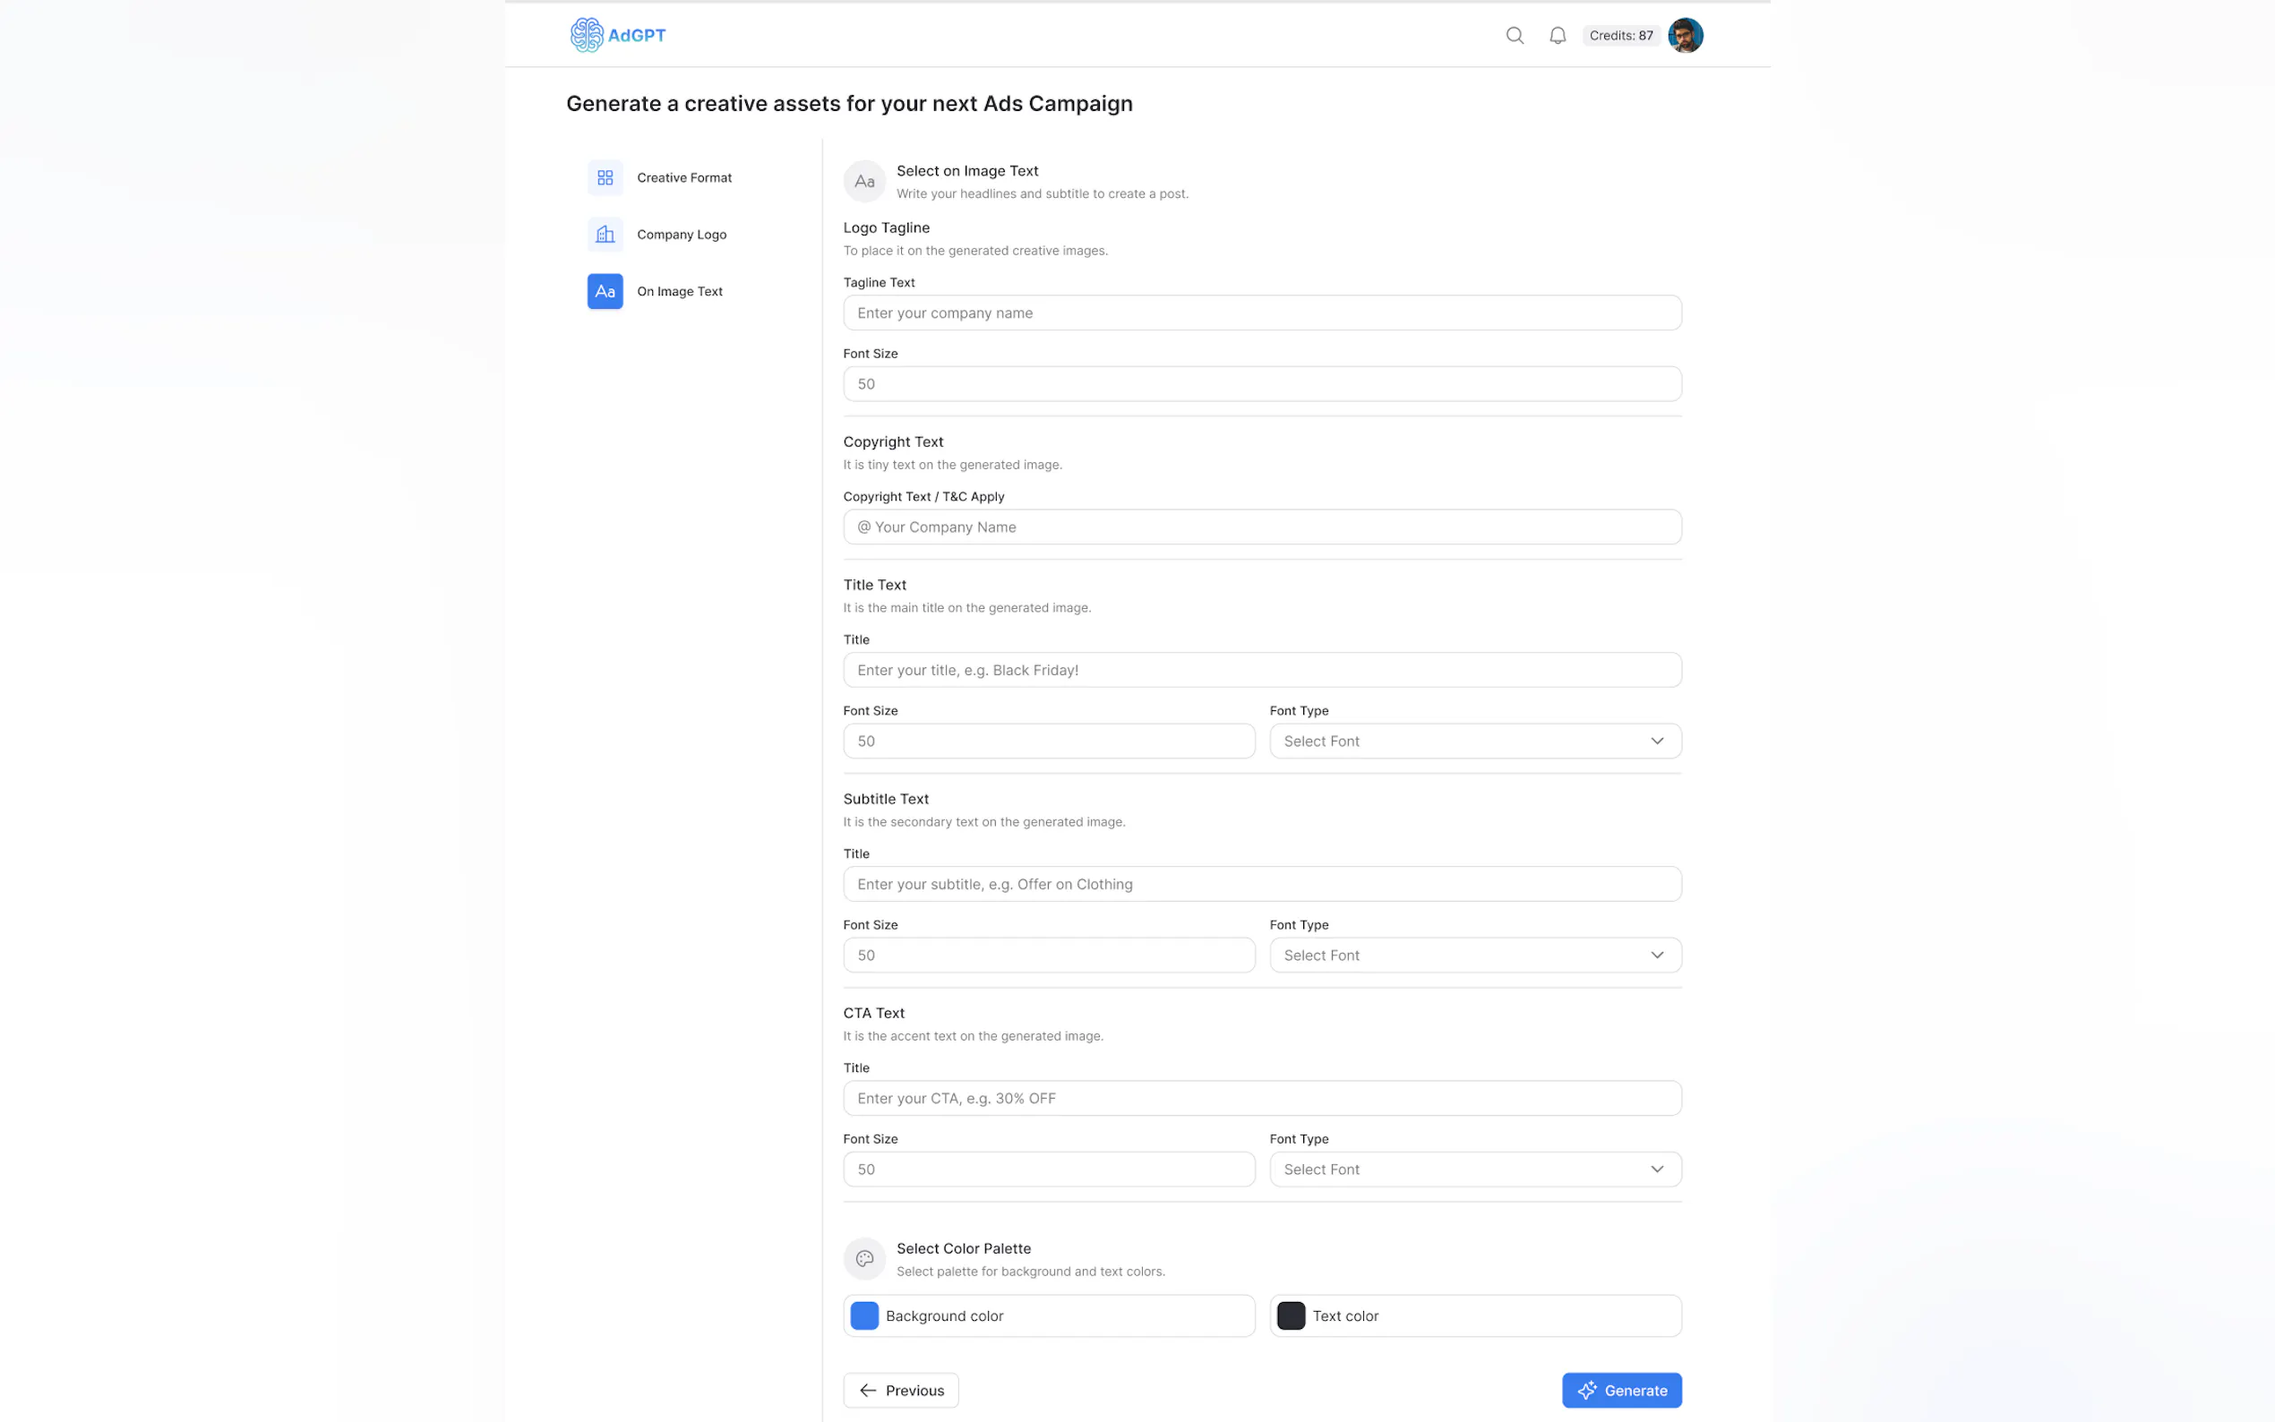Open search with magnifier icon
Screen dimensions: 2275x1422
coord(1515,36)
